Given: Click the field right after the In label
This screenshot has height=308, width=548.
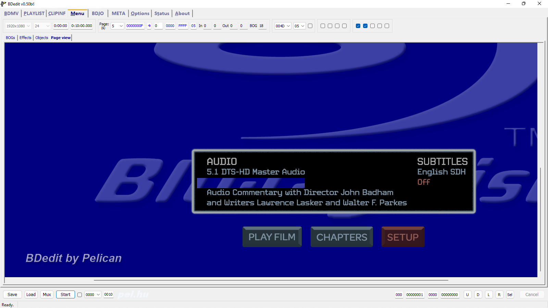Looking at the screenshot, I should (207, 26).
